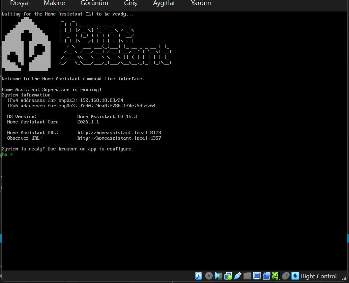Image resolution: width=349 pixels, height=283 pixels.
Task: Select the Yardım menu
Action: 201,3
